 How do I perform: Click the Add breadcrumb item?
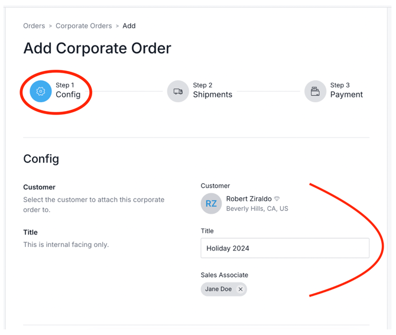129,26
